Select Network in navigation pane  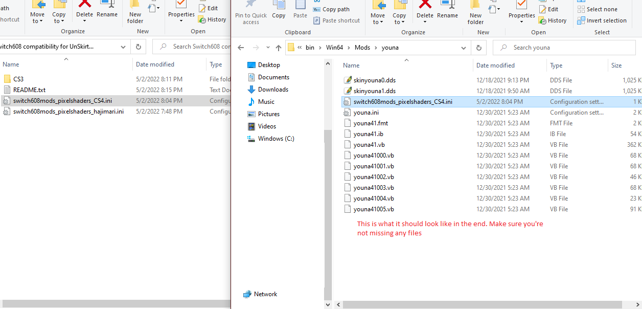260,294
